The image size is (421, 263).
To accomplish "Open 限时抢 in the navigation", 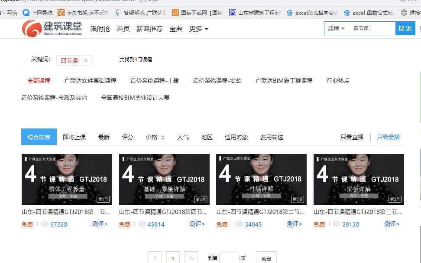I will pyautogui.click(x=100, y=29).
